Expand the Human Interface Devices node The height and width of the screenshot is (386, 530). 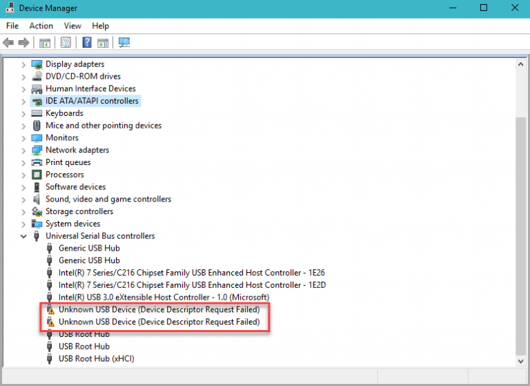(23, 89)
